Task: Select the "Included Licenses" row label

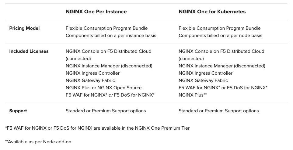Action: [x=29, y=51]
